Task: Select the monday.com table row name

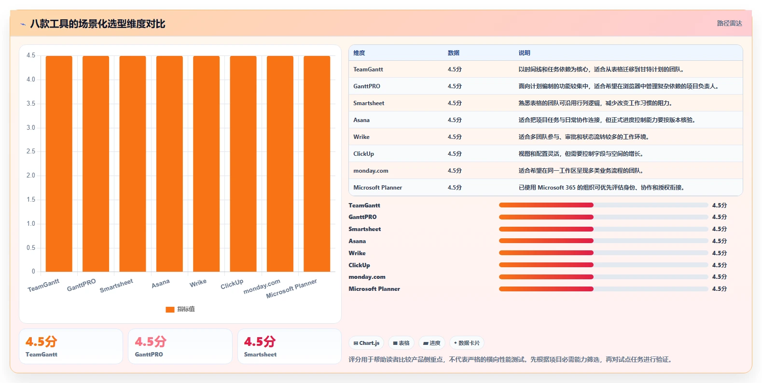Action: pos(371,171)
